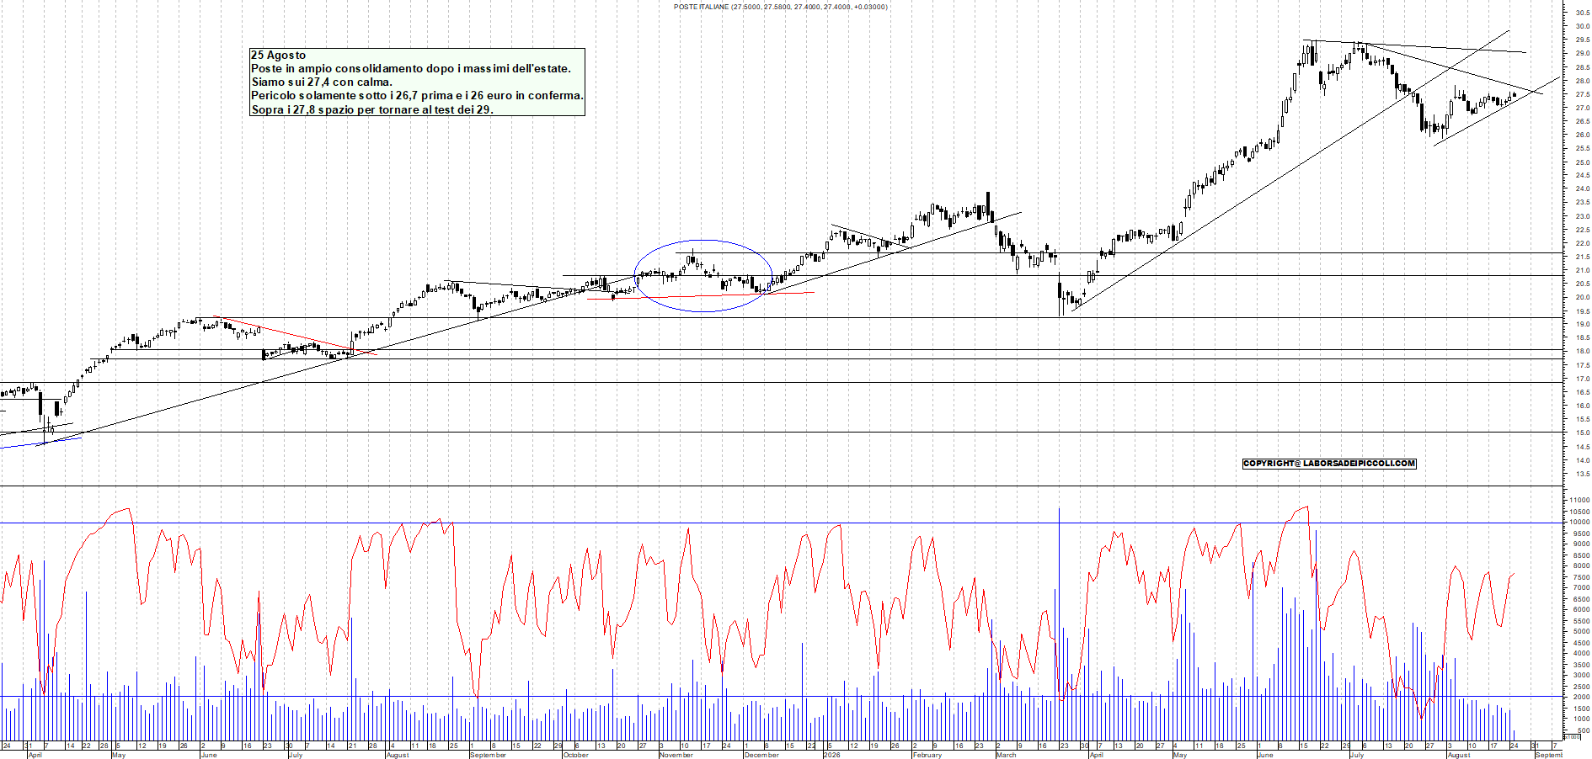Click the 18.5 price axis label

coord(1582,337)
